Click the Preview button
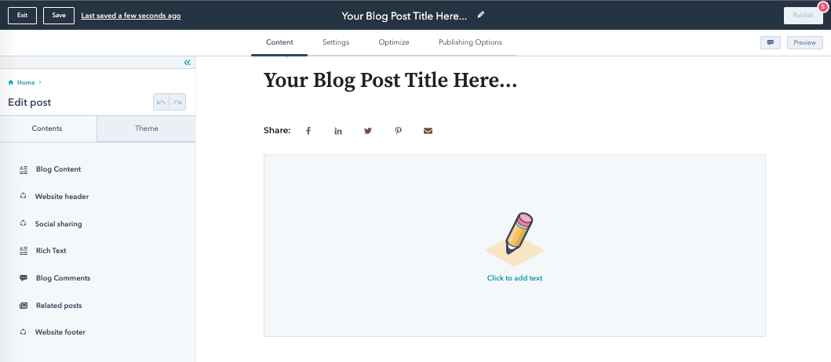Viewport: 831px width, 362px height. click(805, 43)
